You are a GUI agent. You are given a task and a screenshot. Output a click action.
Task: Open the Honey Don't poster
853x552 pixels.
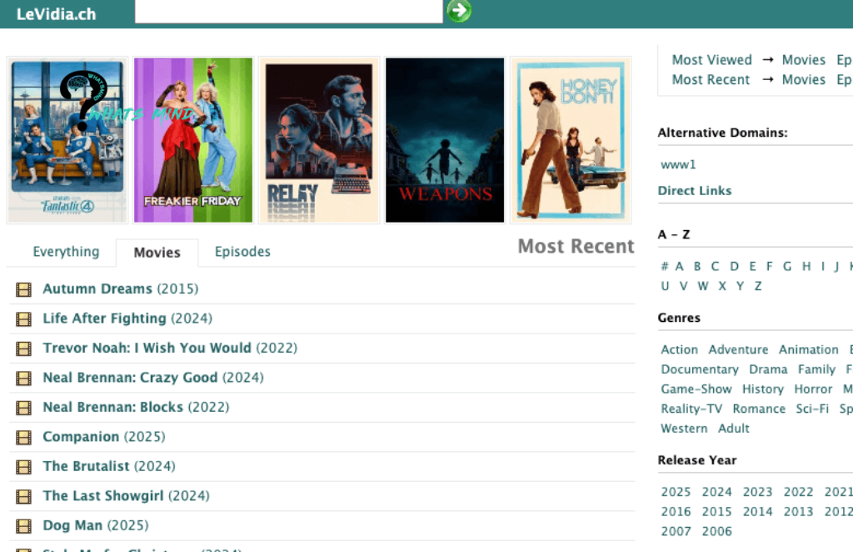(570, 139)
